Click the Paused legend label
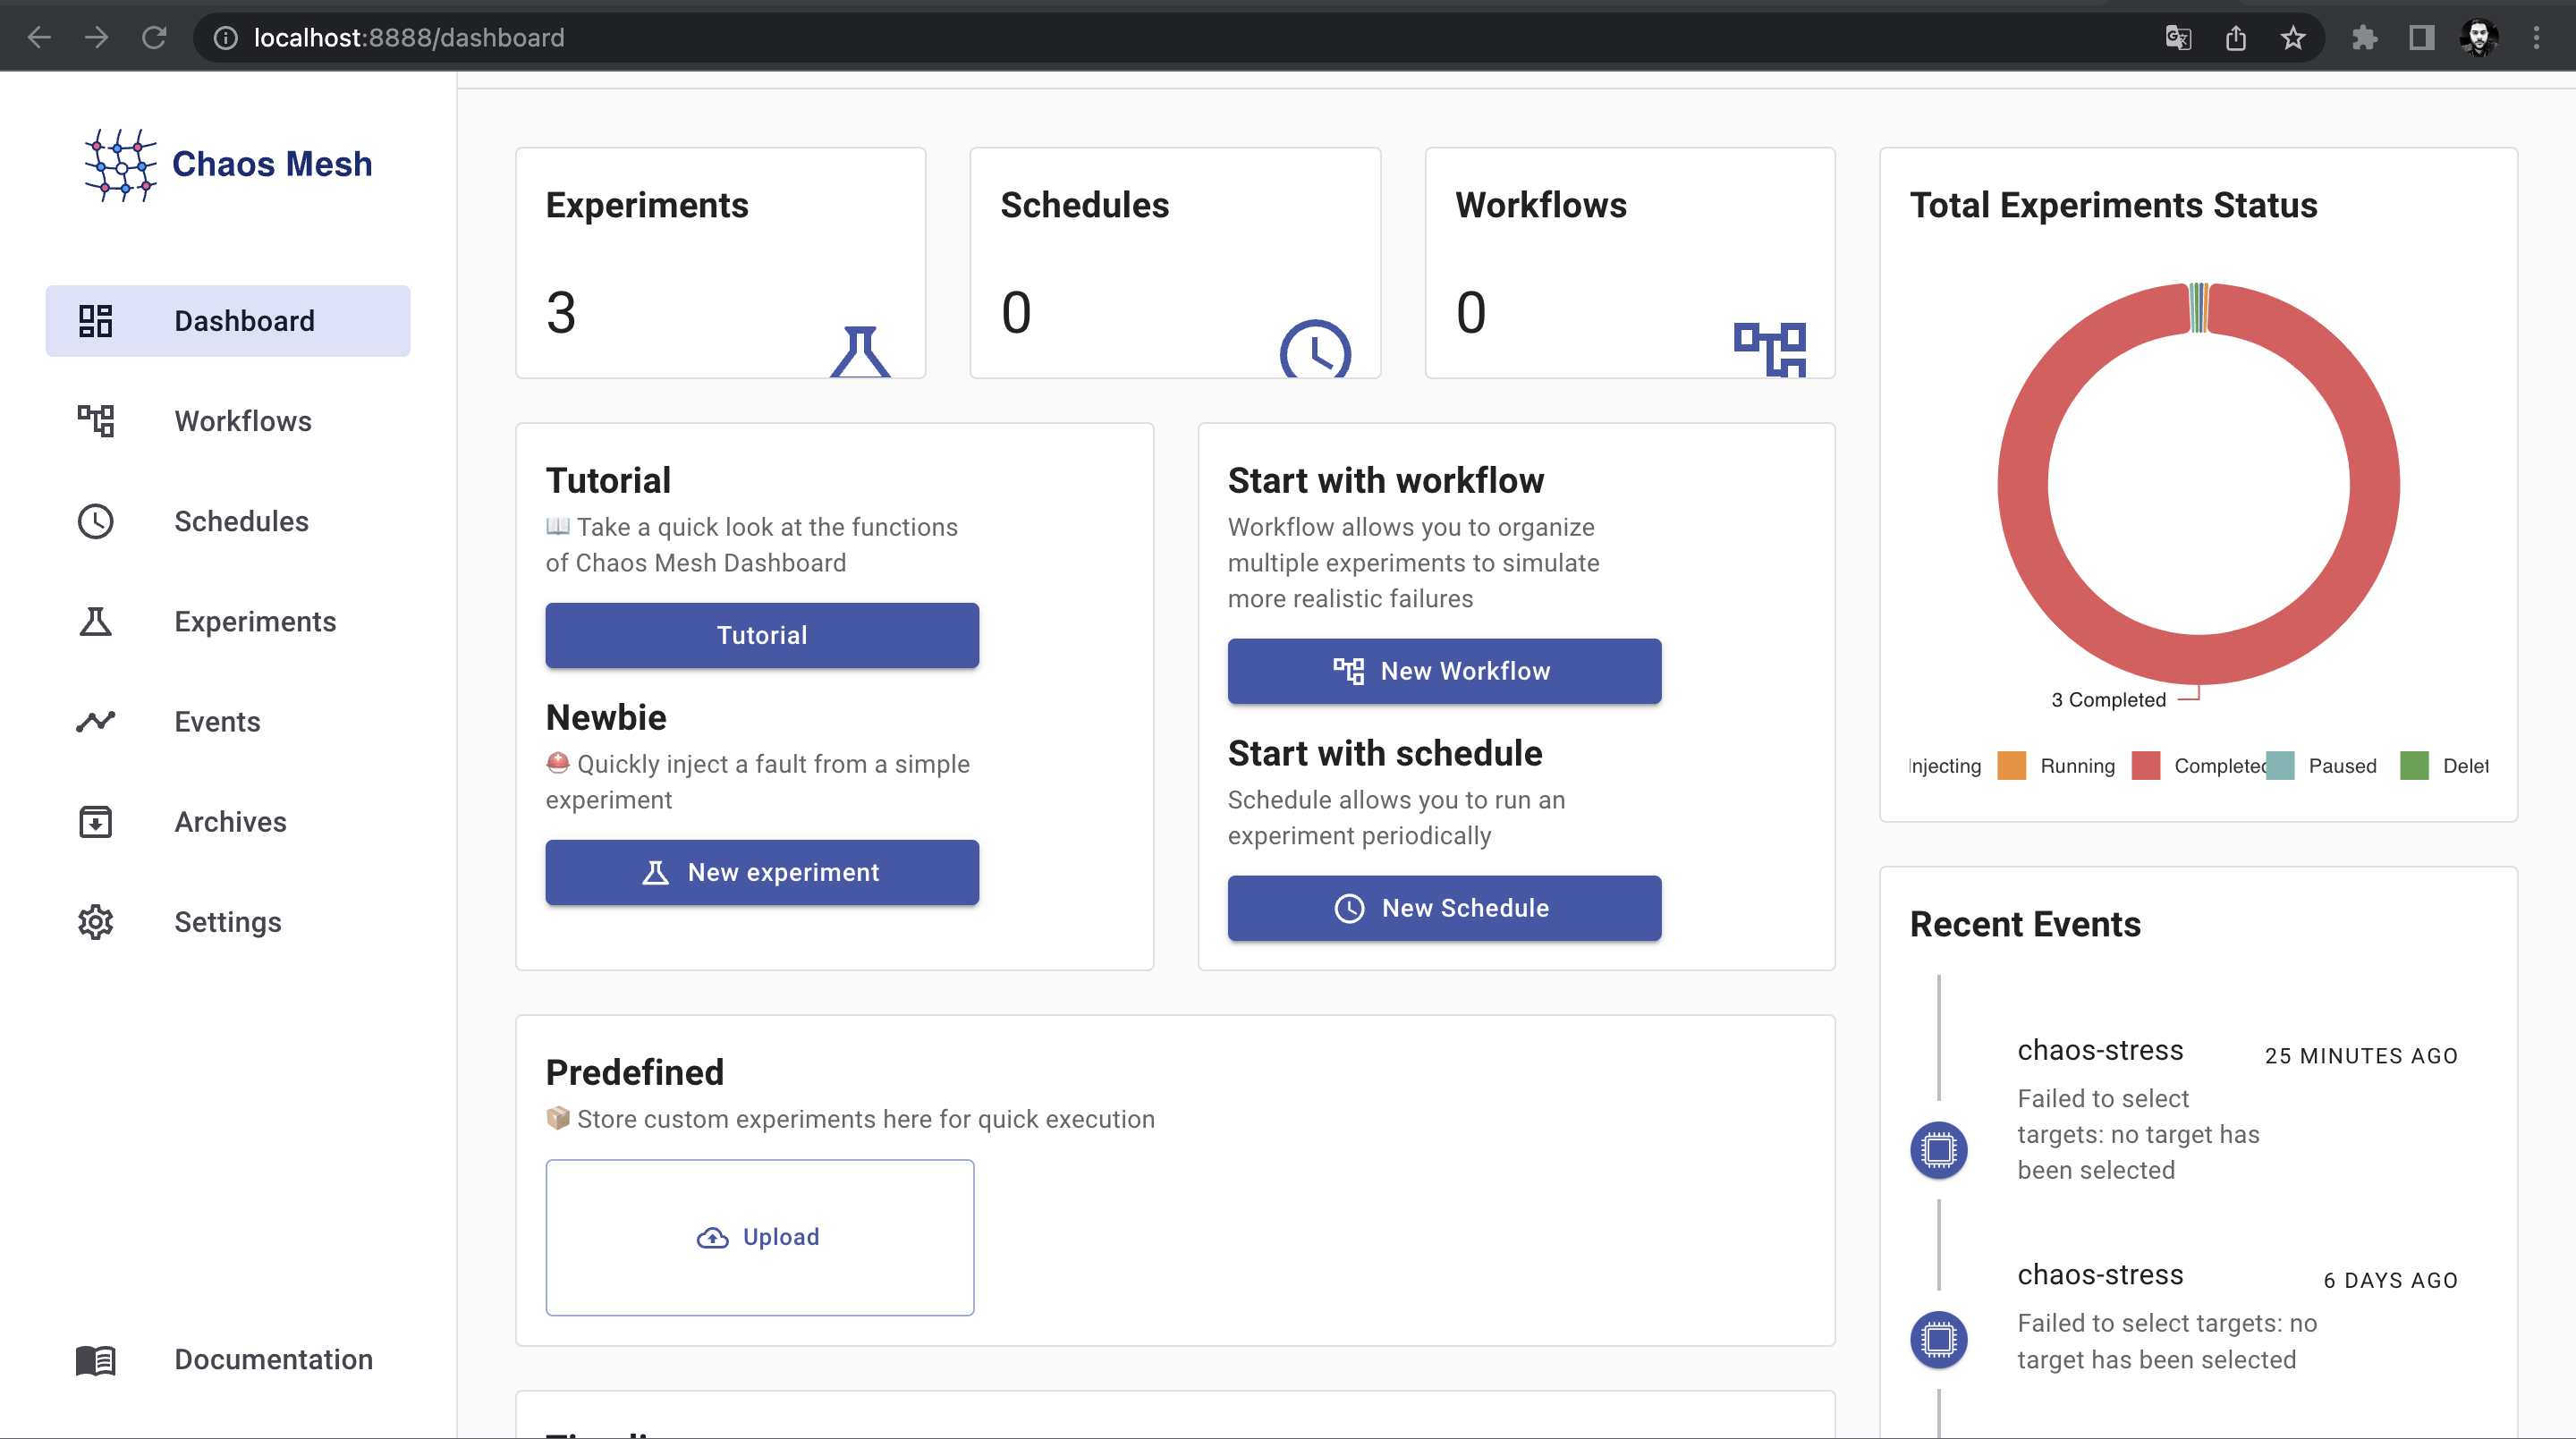 [x=2342, y=766]
